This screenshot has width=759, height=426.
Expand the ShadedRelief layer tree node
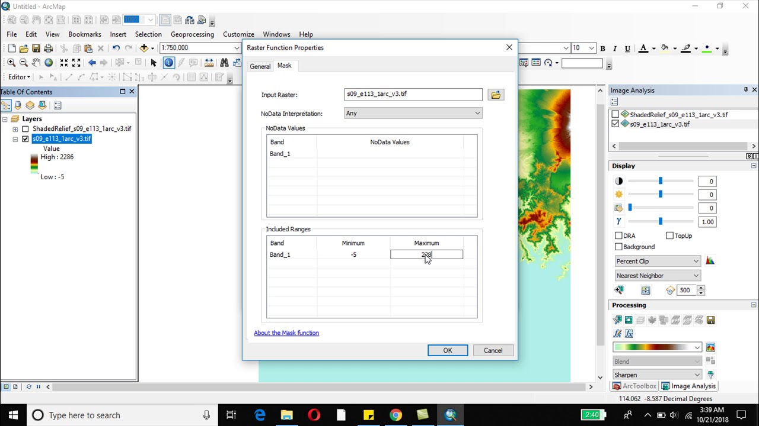(x=15, y=128)
